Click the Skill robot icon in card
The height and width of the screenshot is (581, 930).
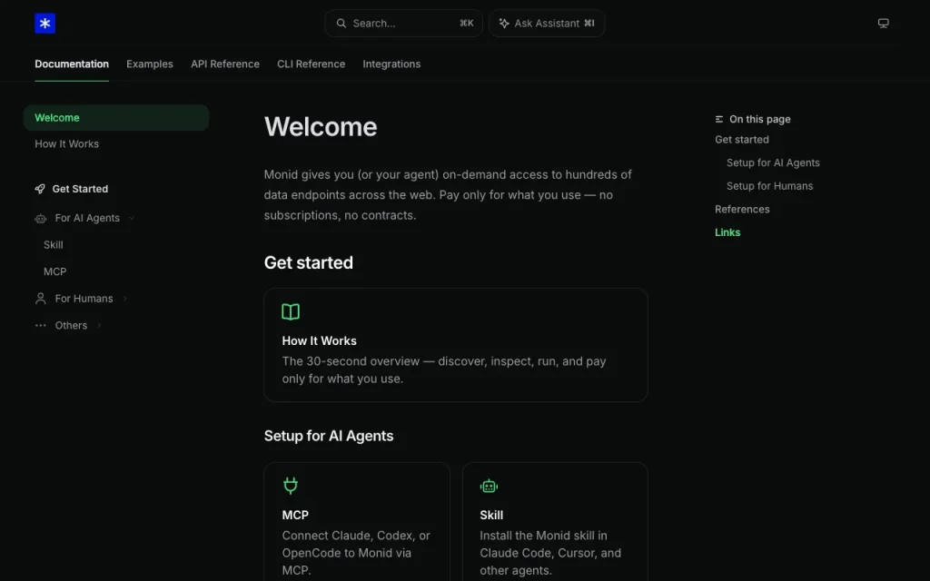489,487
